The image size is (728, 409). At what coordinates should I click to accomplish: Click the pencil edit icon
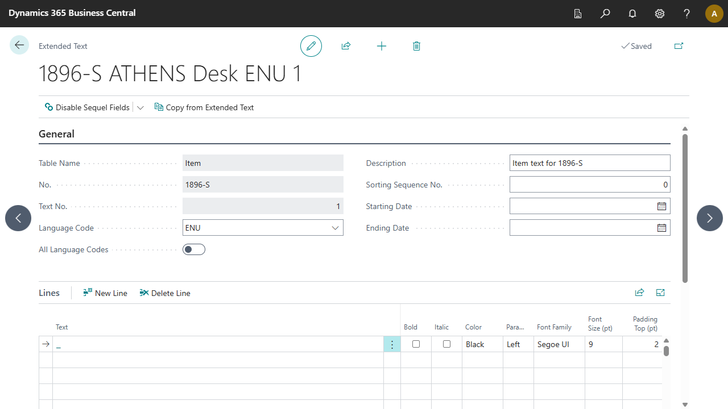(x=311, y=46)
